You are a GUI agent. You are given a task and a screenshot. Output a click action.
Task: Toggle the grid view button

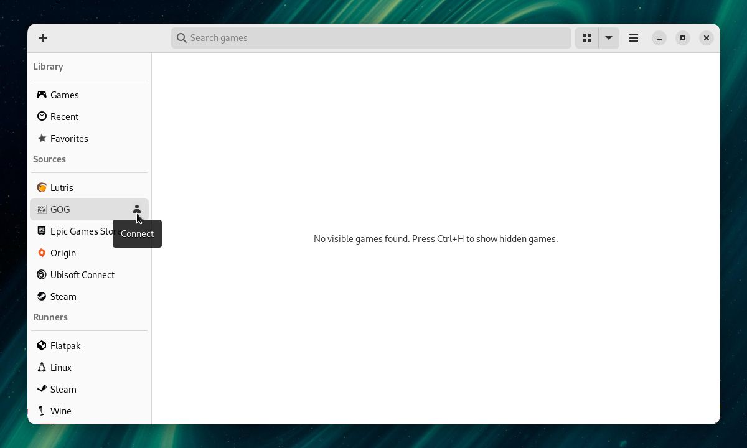(x=587, y=38)
